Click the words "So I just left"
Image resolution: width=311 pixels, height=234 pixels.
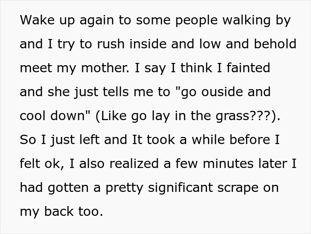[60, 140]
